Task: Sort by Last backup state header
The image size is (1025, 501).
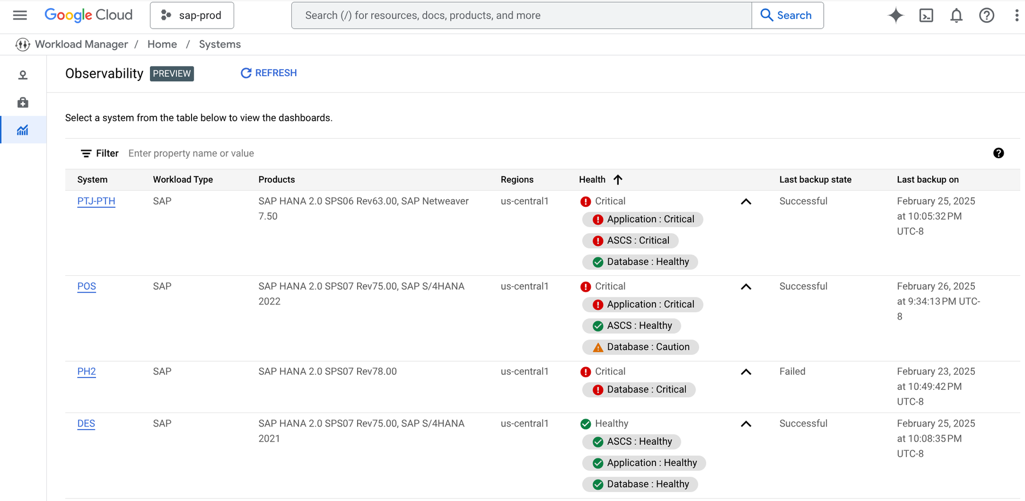Action: (x=815, y=180)
